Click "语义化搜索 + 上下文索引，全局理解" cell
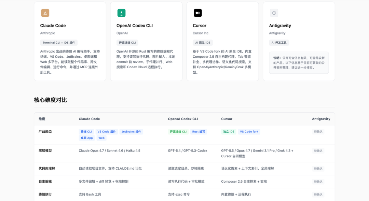Screen dimensions: 369x201 pyautogui.click(x=248, y=169)
